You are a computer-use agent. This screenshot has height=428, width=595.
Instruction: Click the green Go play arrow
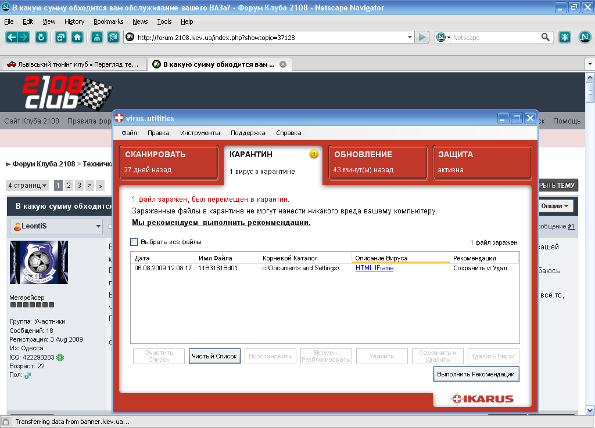(x=422, y=37)
